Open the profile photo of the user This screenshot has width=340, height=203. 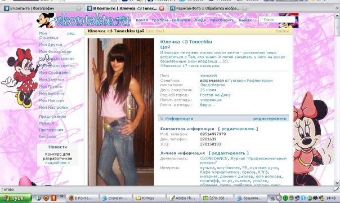tap(121, 112)
